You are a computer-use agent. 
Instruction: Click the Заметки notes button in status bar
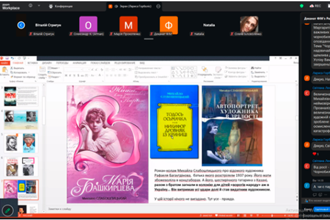(x=206, y=216)
